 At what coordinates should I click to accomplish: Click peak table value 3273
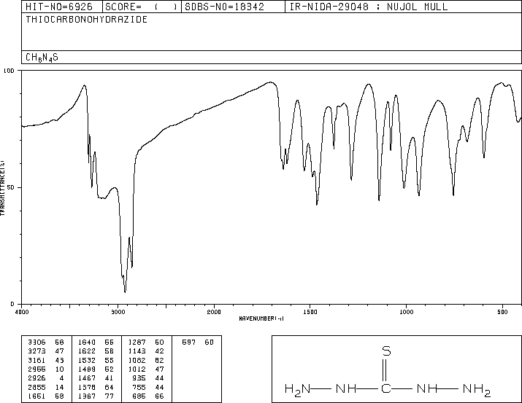coord(37,351)
